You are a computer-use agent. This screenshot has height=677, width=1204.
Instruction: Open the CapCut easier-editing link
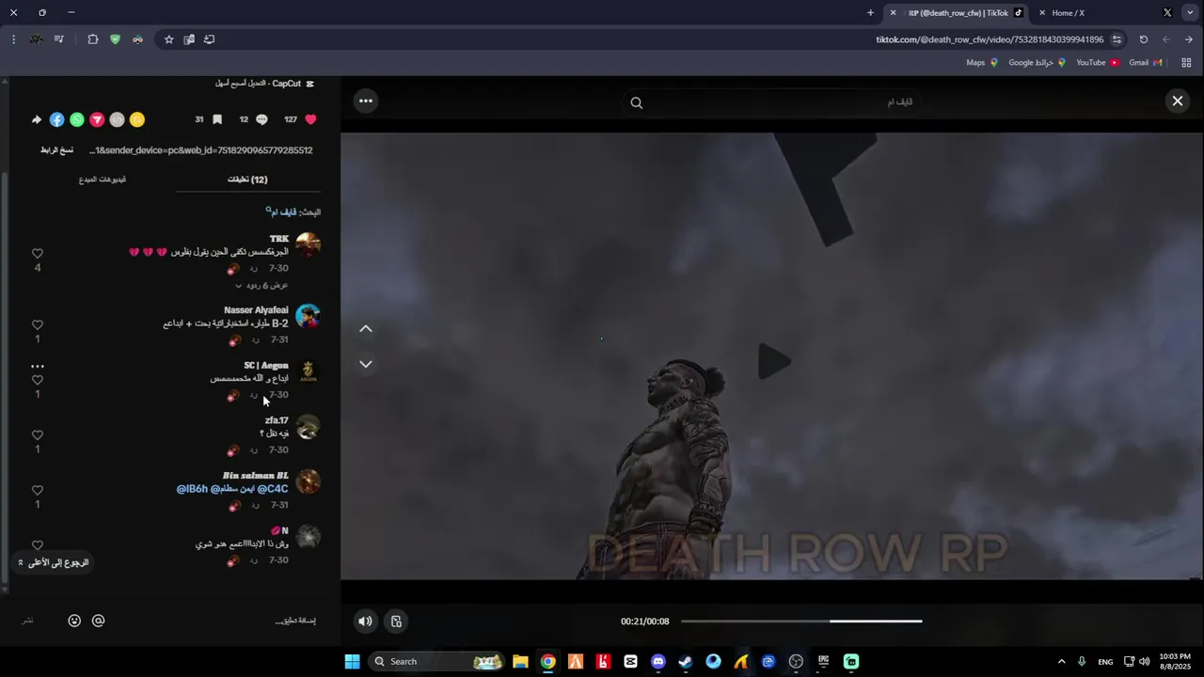pos(264,84)
